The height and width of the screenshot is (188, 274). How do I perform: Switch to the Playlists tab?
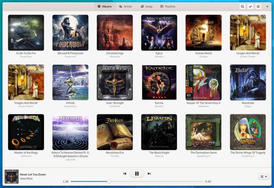[168, 6]
